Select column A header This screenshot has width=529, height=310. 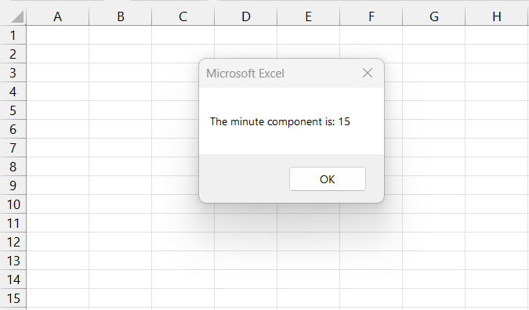[x=58, y=16]
